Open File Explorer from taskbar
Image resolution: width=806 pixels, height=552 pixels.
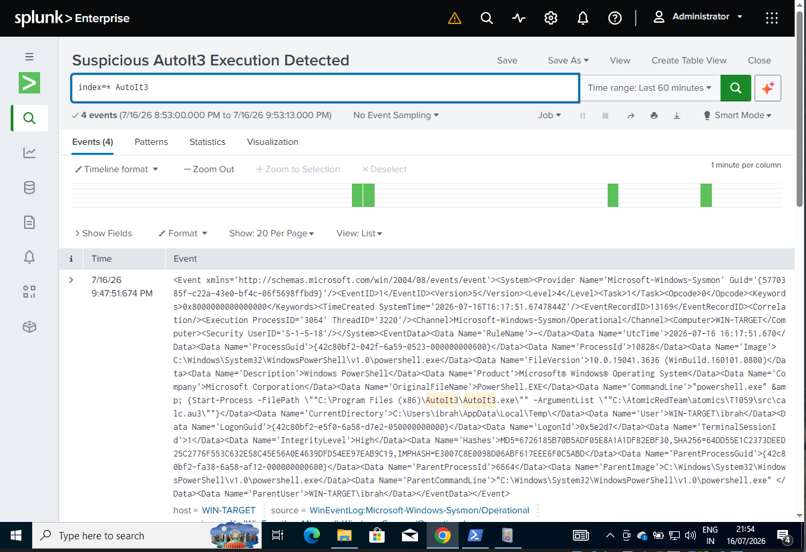tap(344, 535)
